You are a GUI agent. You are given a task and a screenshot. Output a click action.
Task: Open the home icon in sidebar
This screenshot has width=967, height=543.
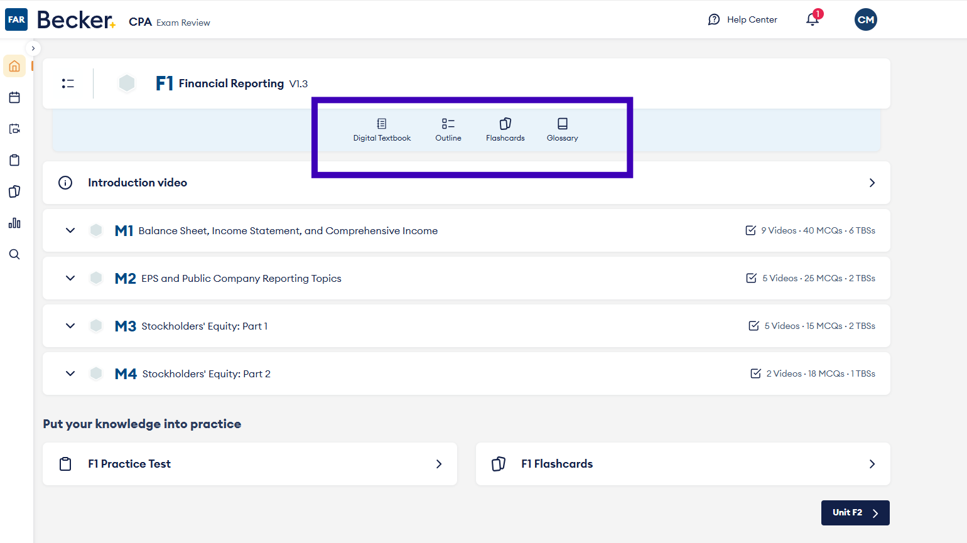pyautogui.click(x=14, y=66)
